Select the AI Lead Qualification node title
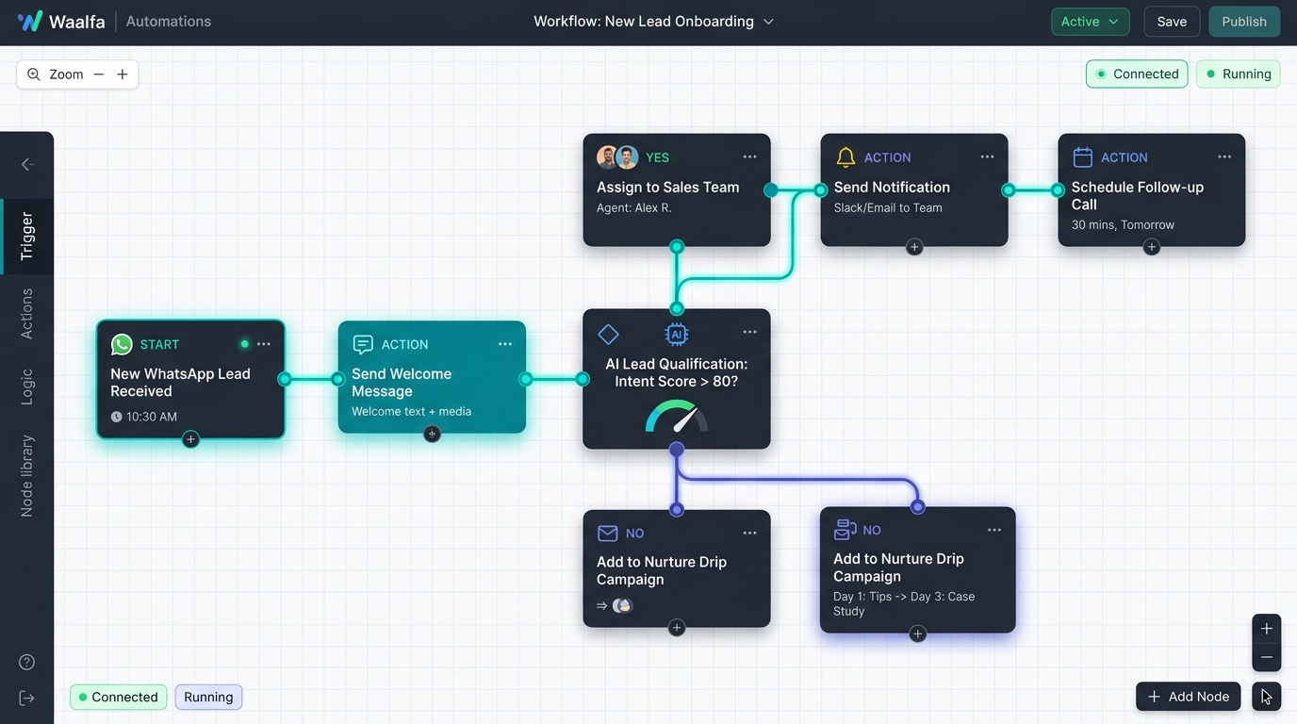 point(677,372)
